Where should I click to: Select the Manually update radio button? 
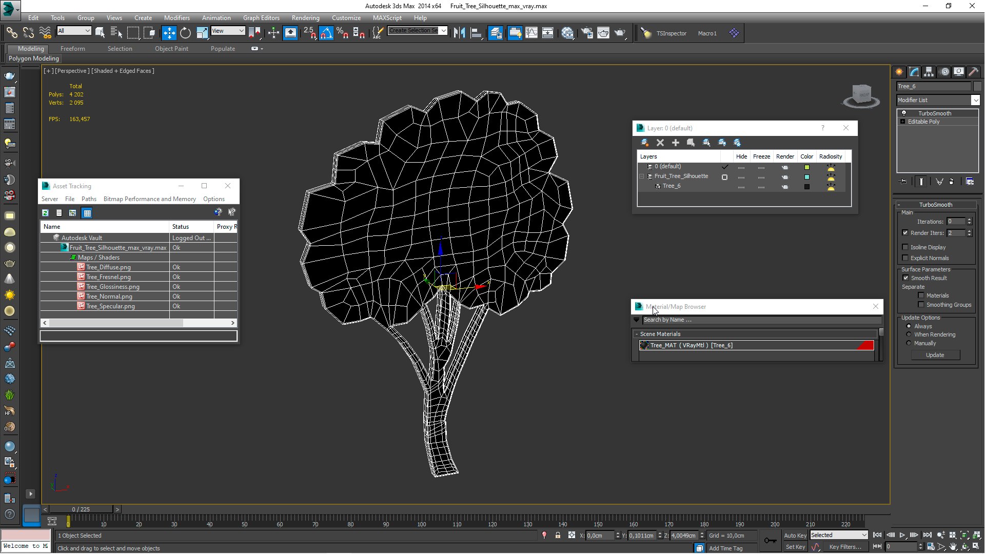coord(909,343)
